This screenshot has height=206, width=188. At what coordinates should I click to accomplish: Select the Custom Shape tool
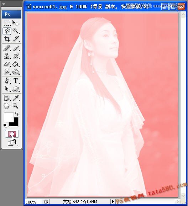tap(16, 89)
